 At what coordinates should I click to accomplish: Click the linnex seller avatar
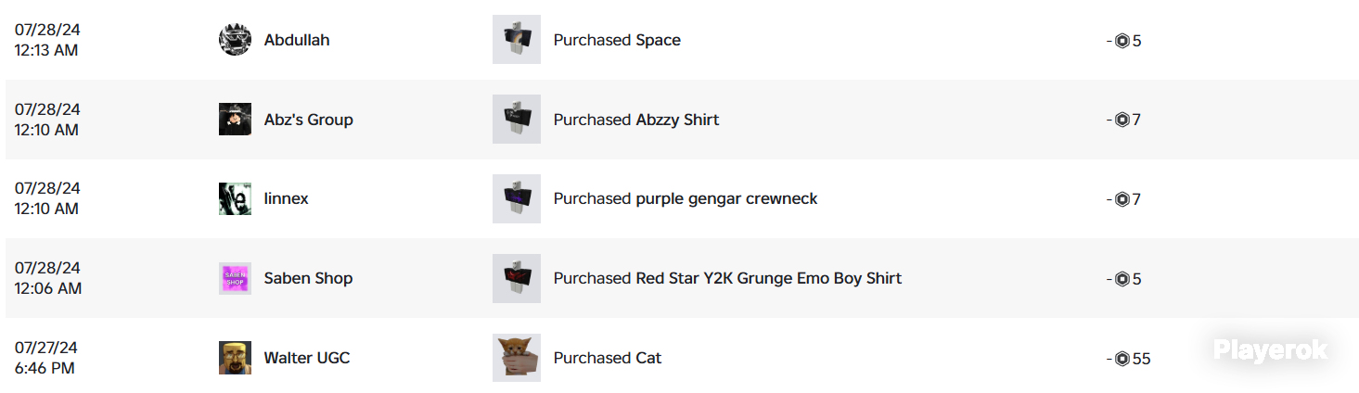(x=235, y=199)
